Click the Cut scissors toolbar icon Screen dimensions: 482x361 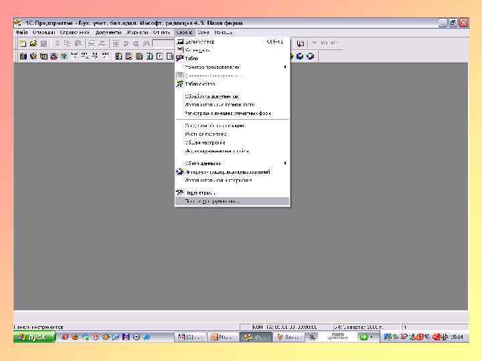pos(57,43)
